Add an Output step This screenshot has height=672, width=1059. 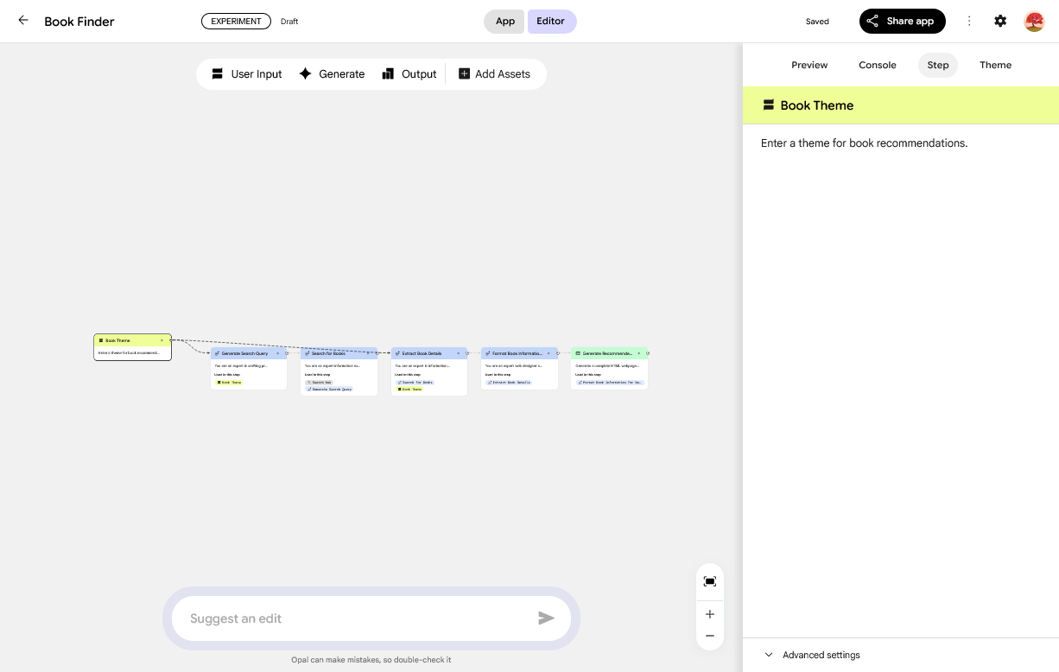409,74
